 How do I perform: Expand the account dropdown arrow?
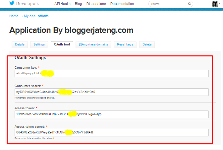pyautogui.click(x=220, y=4)
